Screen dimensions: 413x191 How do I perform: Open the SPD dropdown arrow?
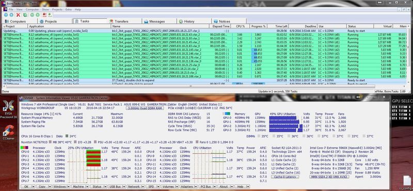point(158,186)
